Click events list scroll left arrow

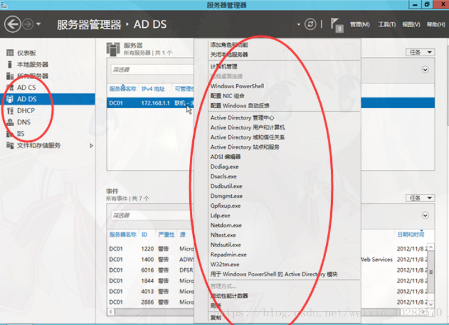click(111, 311)
